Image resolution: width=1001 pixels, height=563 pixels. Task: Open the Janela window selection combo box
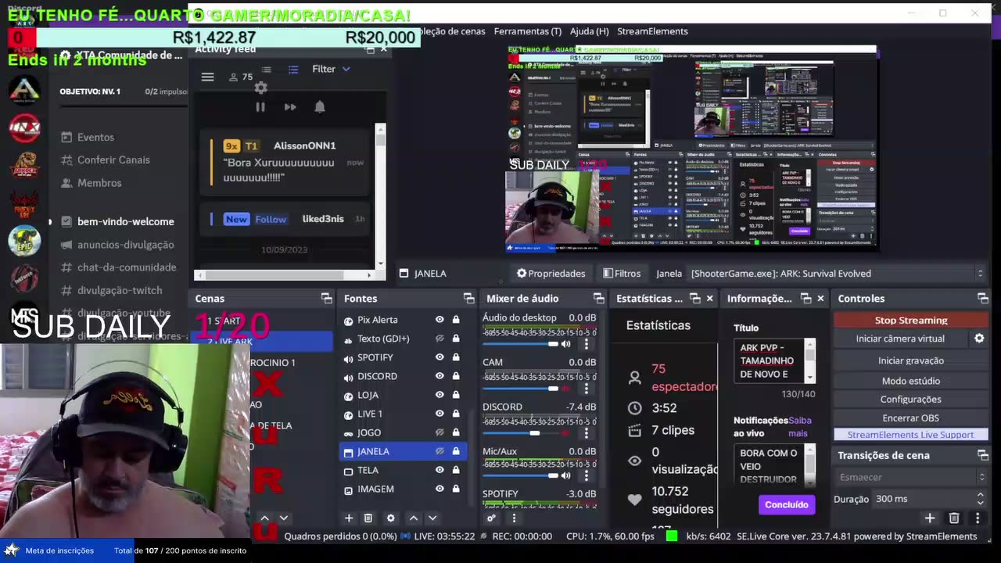(837, 274)
